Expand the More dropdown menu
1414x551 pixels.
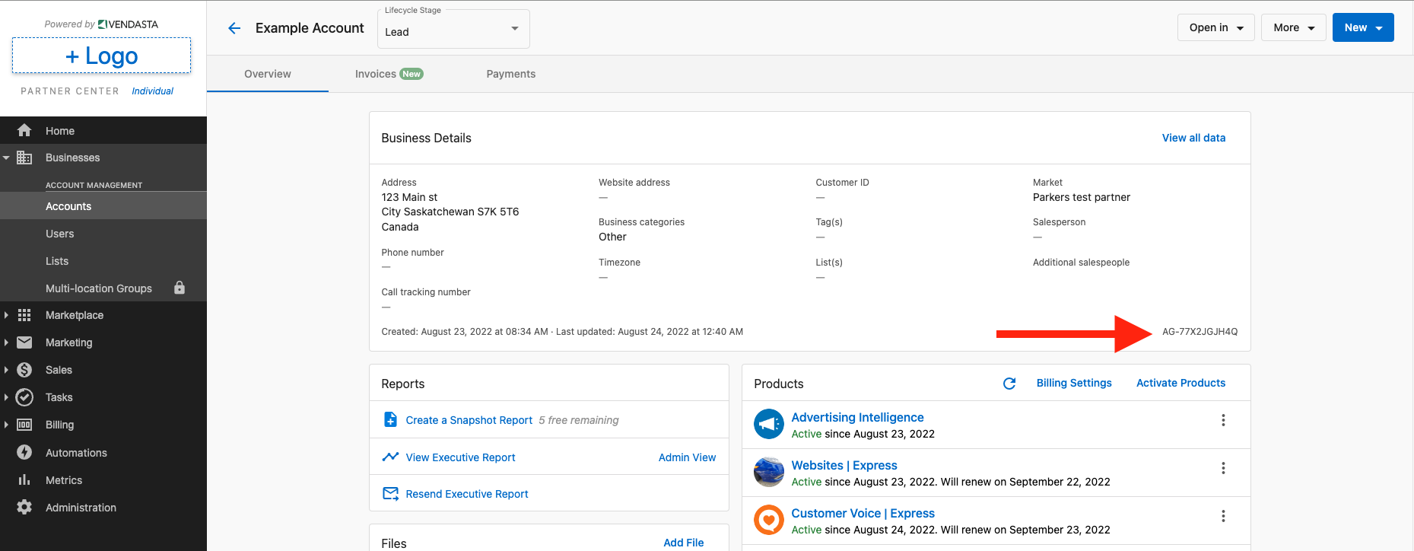click(1293, 27)
